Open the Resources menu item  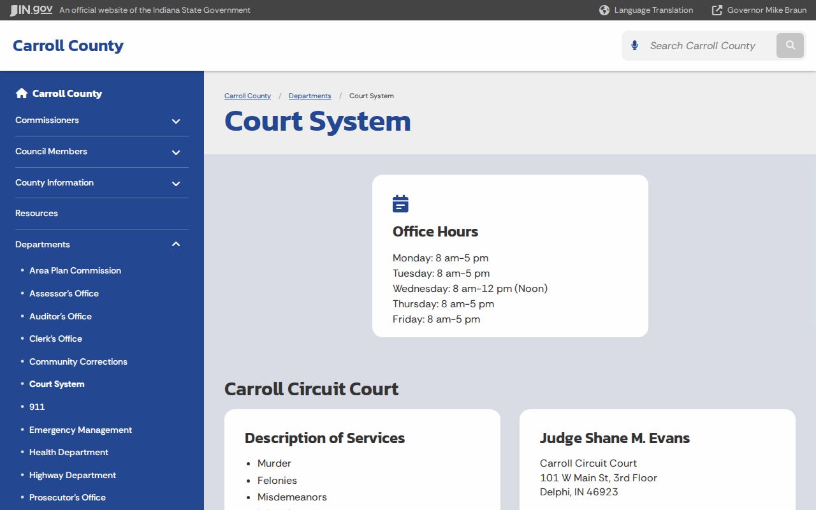click(36, 213)
